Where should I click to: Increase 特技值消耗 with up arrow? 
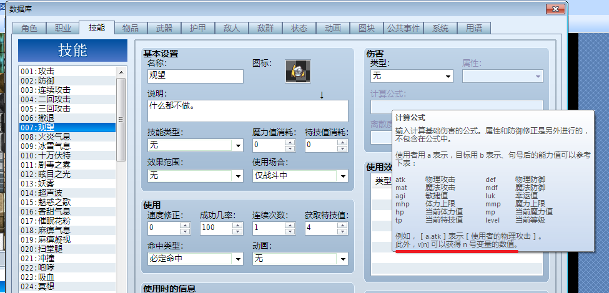pyautogui.click(x=342, y=142)
